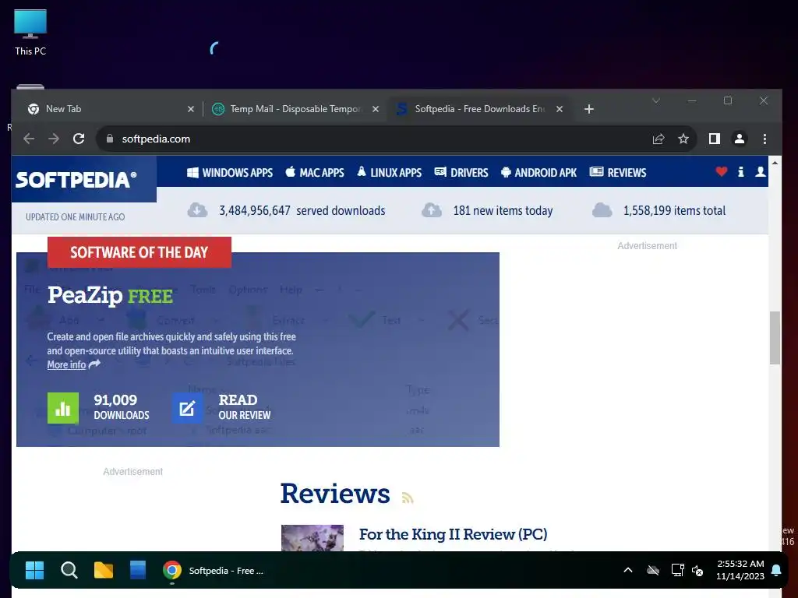Click muted volume tray icon

[x=697, y=570]
